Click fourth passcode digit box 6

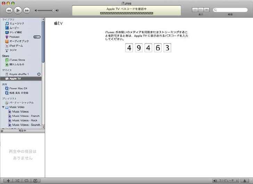tap(158, 48)
